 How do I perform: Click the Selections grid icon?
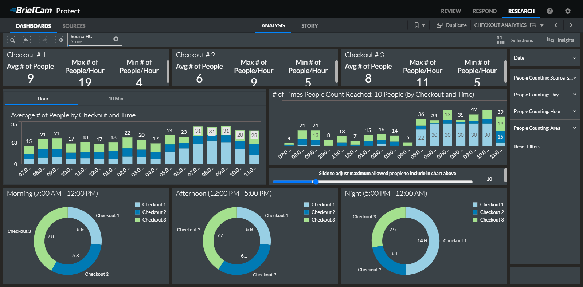point(501,40)
